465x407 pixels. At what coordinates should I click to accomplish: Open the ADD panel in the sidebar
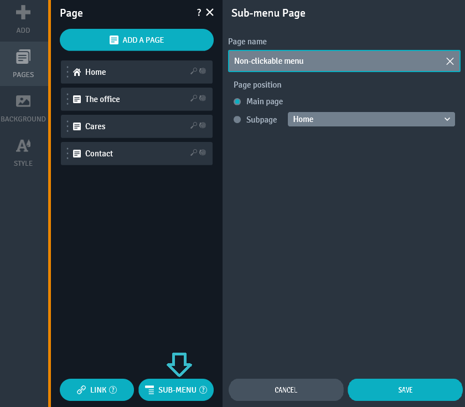23,21
